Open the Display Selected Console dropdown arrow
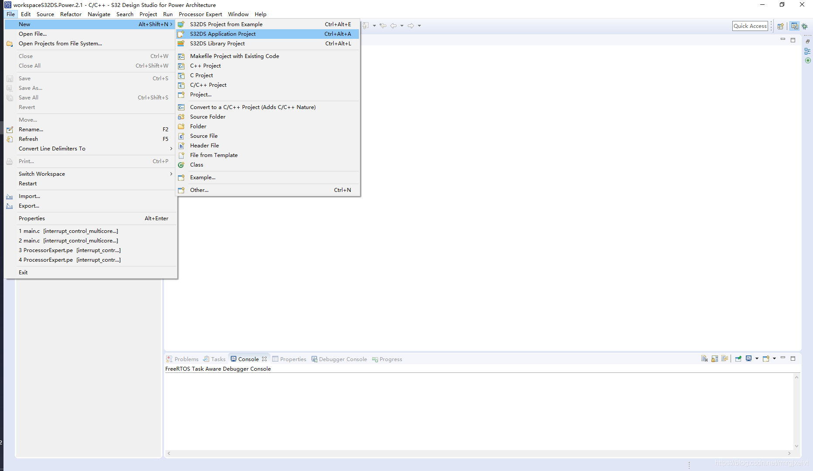This screenshot has width=813, height=471. click(x=757, y=358)
